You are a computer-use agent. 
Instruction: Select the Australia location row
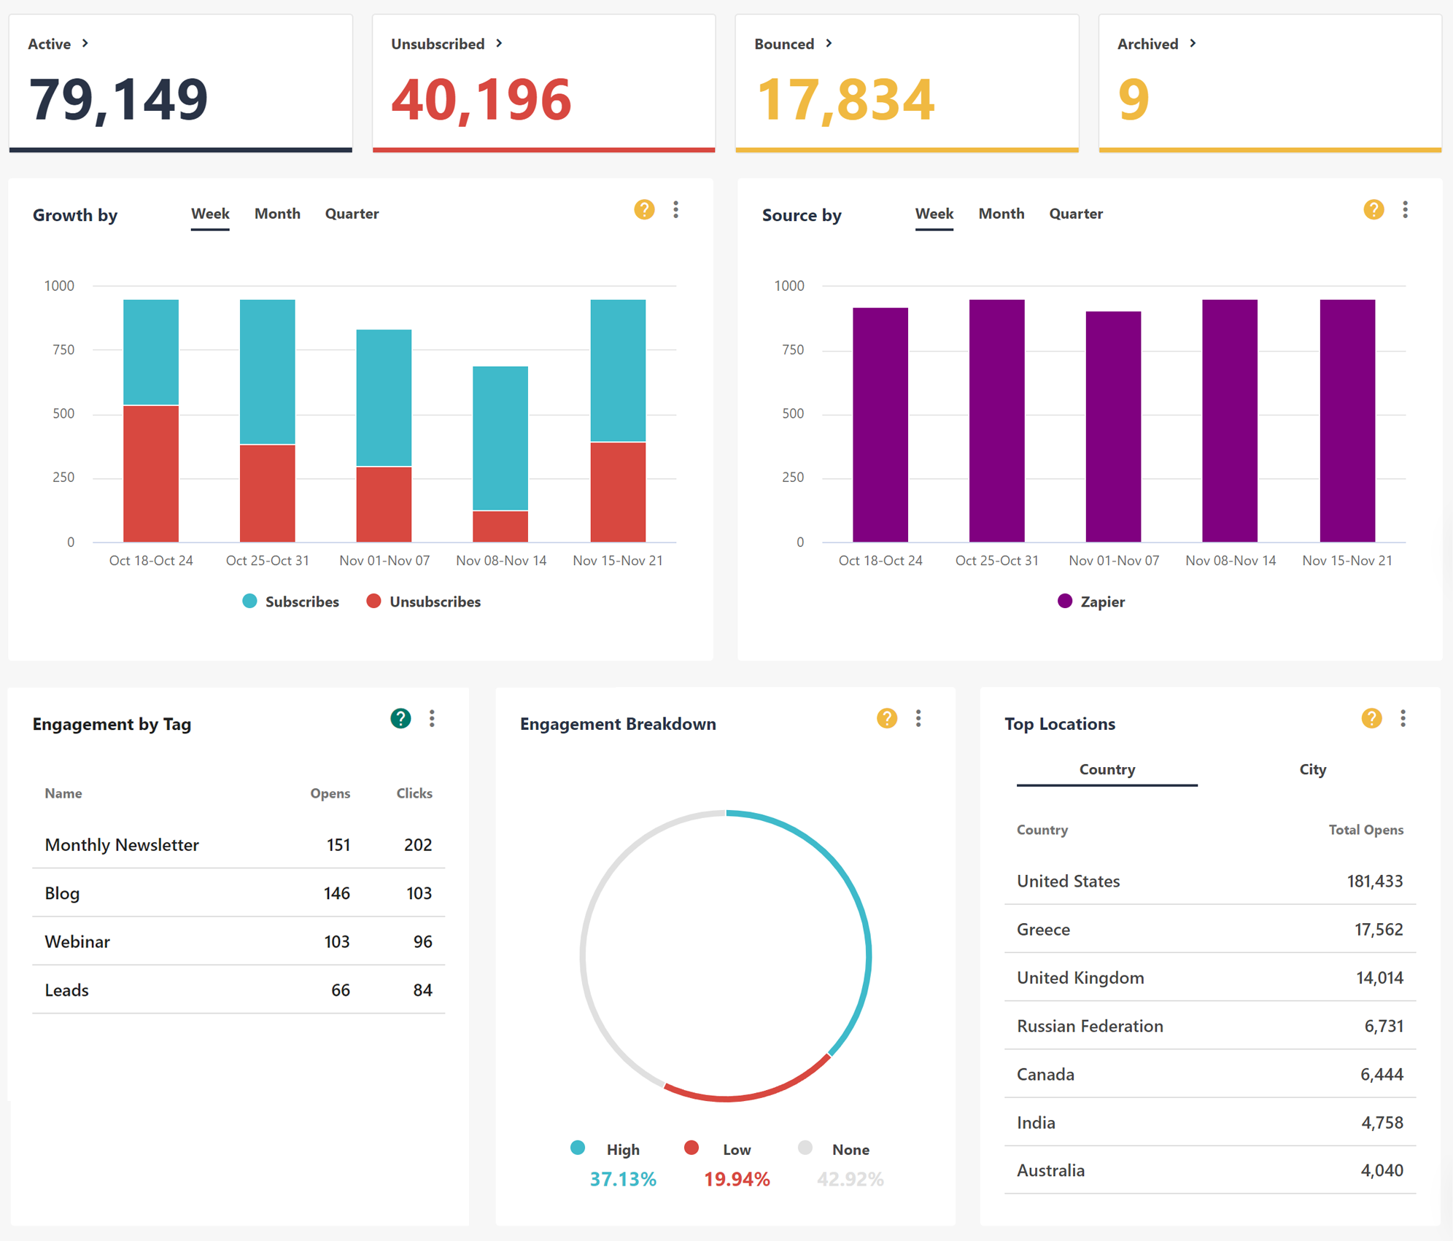tap(1209, 1170)
